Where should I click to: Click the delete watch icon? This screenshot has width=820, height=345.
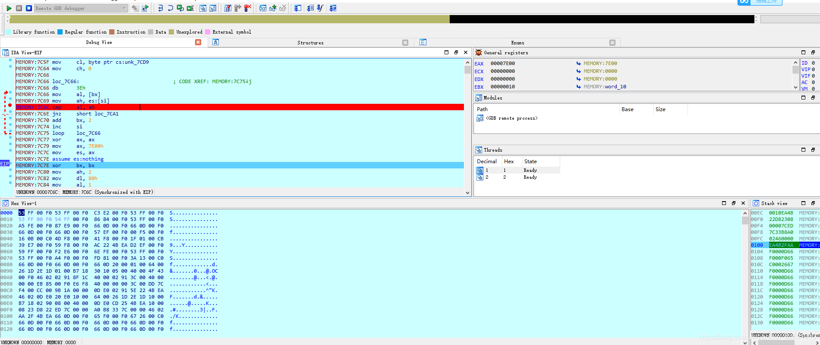tap(283, 8)
